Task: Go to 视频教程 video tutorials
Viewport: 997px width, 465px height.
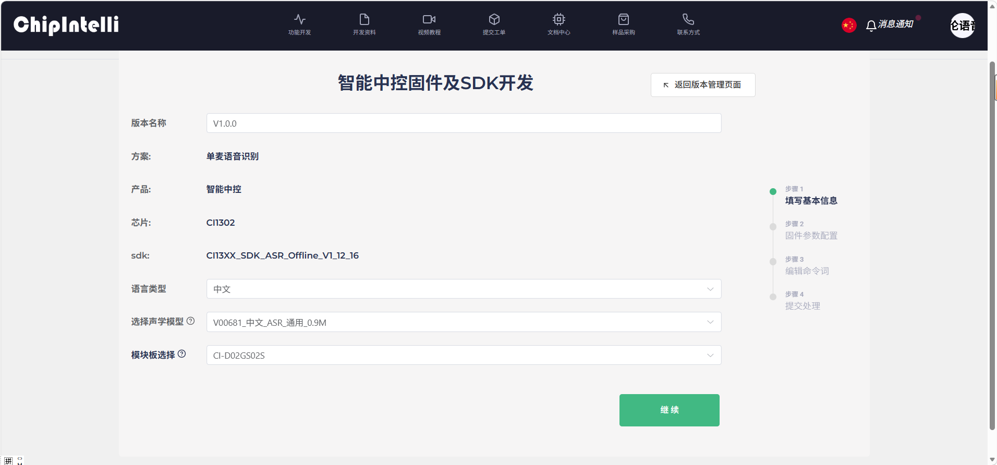Action: (x=429, y=25)
